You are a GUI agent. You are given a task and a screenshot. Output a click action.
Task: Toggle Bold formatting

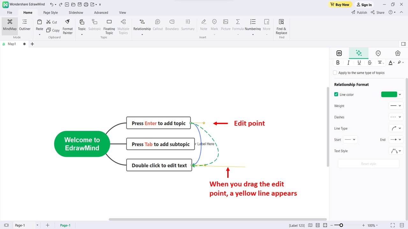click(x=338, y=63)
